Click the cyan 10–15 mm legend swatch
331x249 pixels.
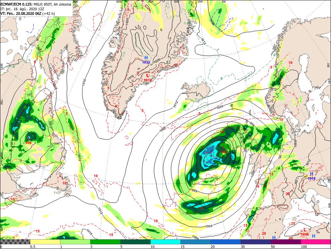click(165, 242)
